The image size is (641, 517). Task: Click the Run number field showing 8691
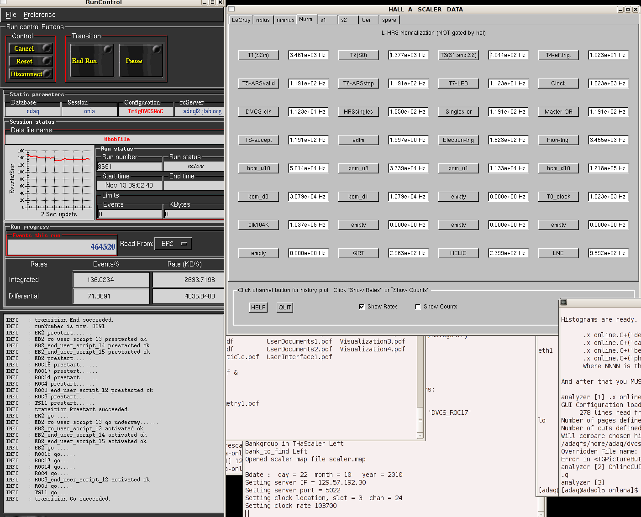tap(130, 167)
